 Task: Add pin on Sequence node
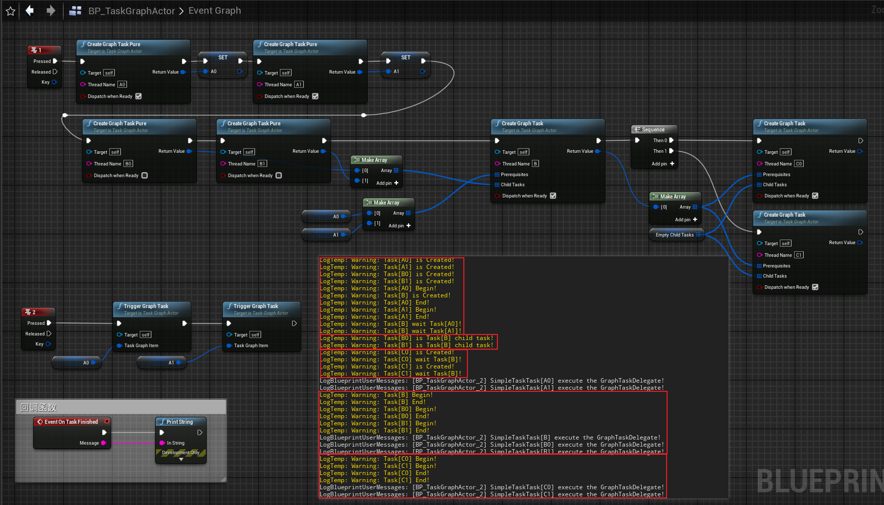pos(663,164)
